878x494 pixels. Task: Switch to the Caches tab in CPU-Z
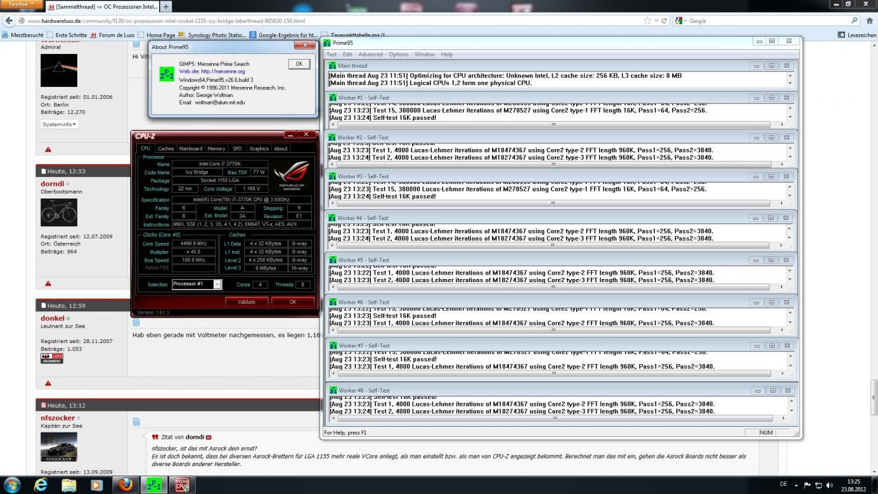(x=165, y=148)
